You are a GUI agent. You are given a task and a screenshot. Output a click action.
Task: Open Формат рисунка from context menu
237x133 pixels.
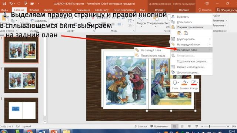(x=191, y=72)
